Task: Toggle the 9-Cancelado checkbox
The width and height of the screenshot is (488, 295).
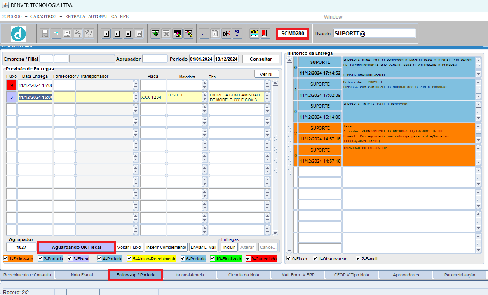Action: click(248, 258)
